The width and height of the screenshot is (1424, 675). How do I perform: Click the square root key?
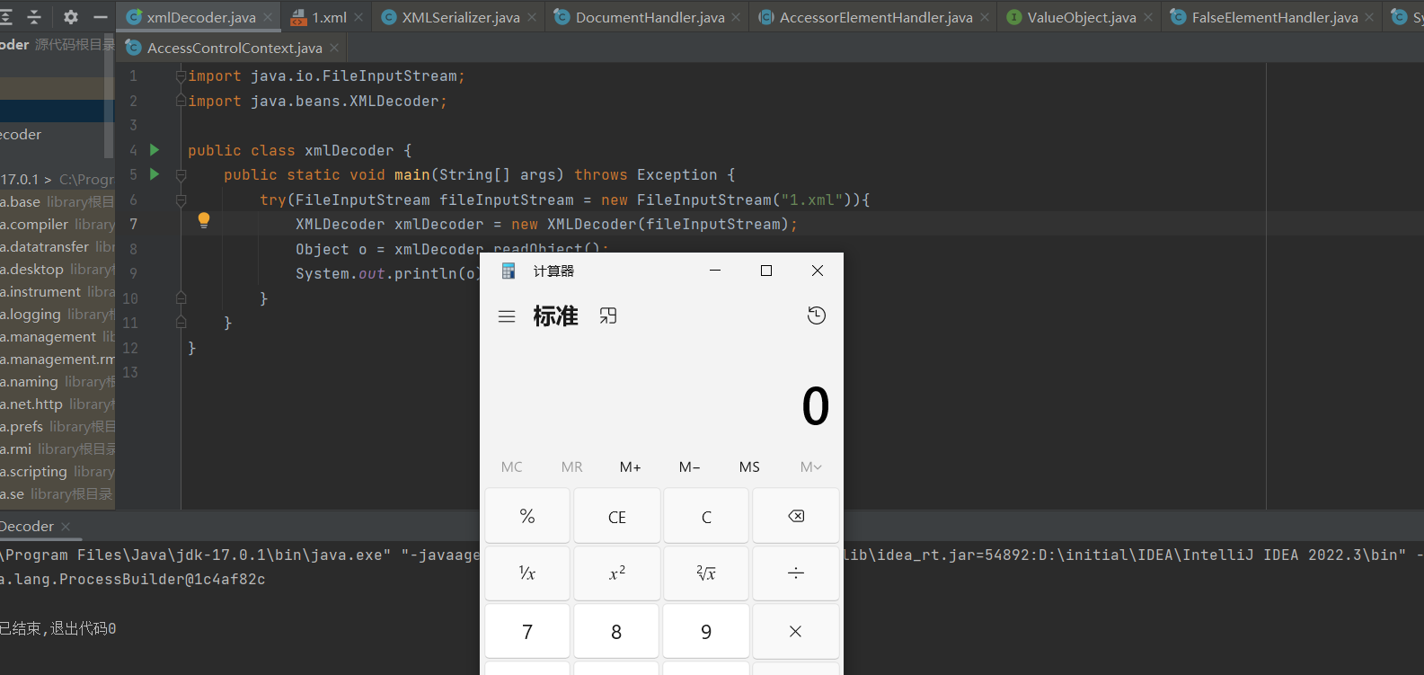[706, 573]
